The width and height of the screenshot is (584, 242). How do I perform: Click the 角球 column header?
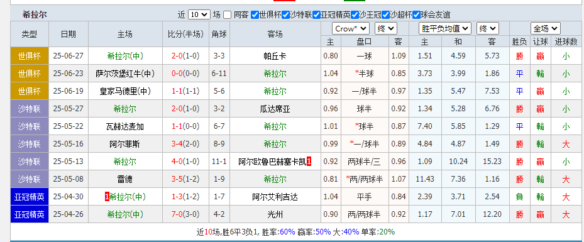[x=219, y=34]
